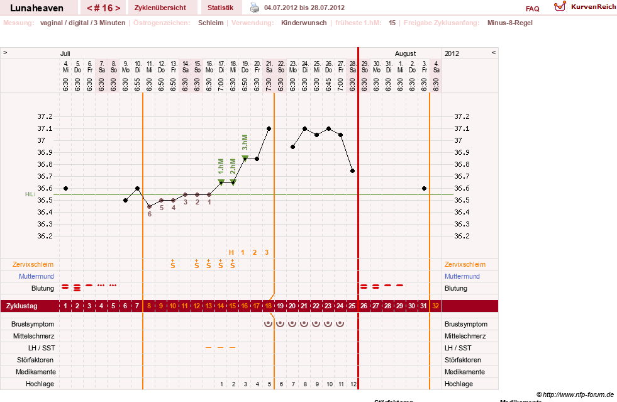
Task: Click the 7:30 measurement time on day 21. Sa
Action: point(269,85)
